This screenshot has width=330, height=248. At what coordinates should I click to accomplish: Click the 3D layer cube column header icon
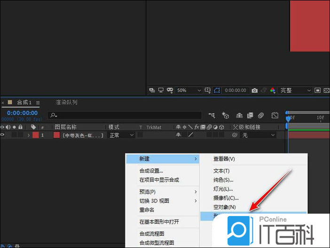(x=221, y=127)
